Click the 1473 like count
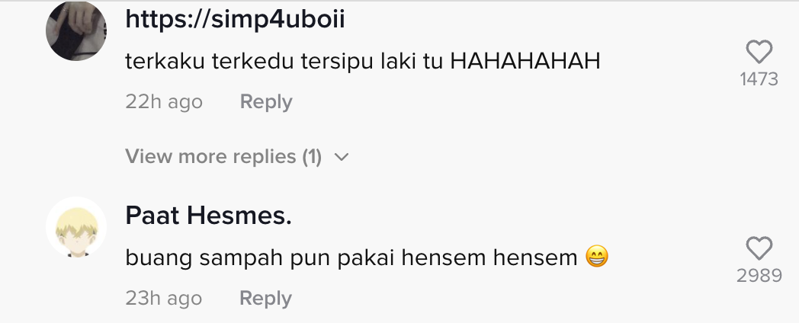Image resolution: width=799 pixels, height=323 pixels. coord(759,79)
